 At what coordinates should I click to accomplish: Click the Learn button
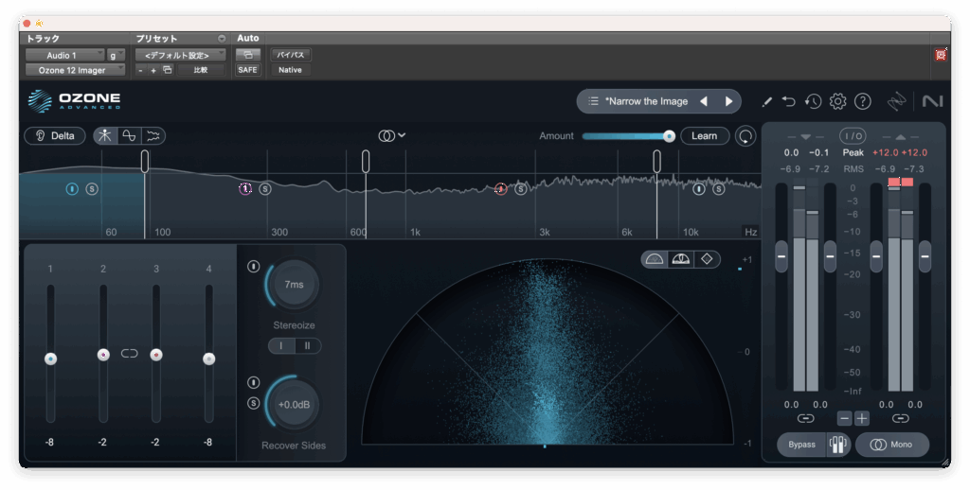(x=704, y=135)
